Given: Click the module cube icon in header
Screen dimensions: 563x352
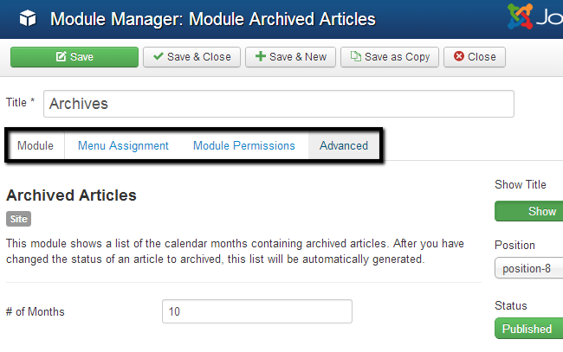Looking at the screenshot, I should point(29,18).
